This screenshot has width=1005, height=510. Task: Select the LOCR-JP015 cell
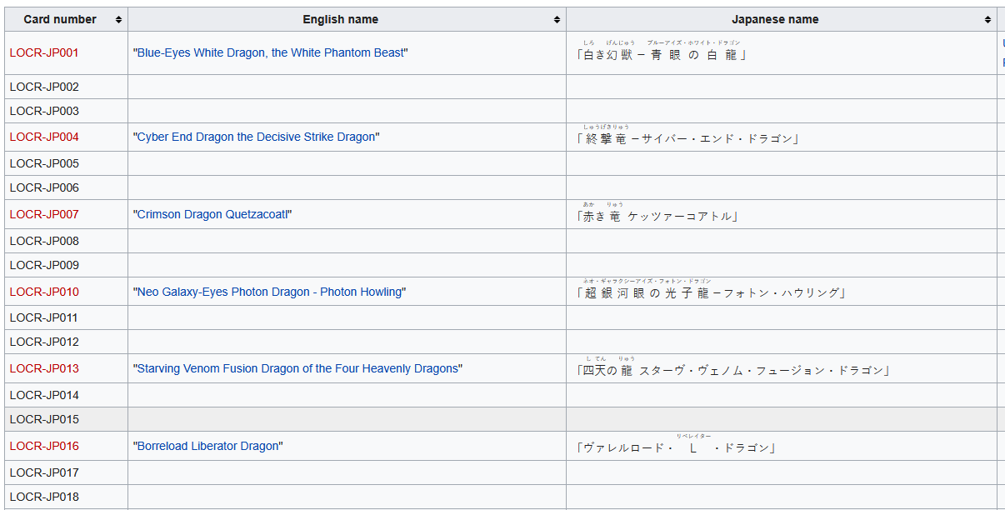66,419
